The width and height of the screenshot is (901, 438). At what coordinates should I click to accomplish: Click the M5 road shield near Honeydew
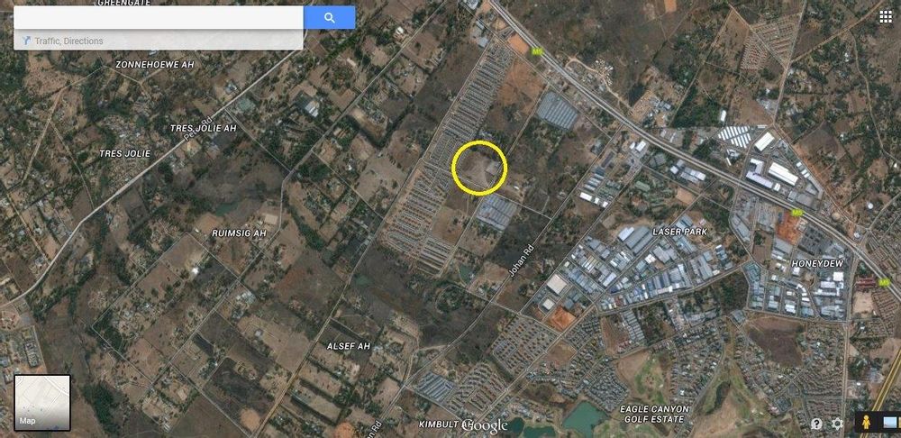[796, 213]
